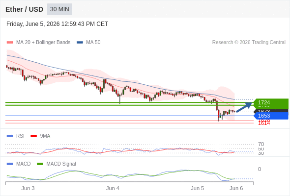Click the Jun 5 date marker
Image resolution: width=290 pixels, height=196 pixels.
(x=197, y=188)
